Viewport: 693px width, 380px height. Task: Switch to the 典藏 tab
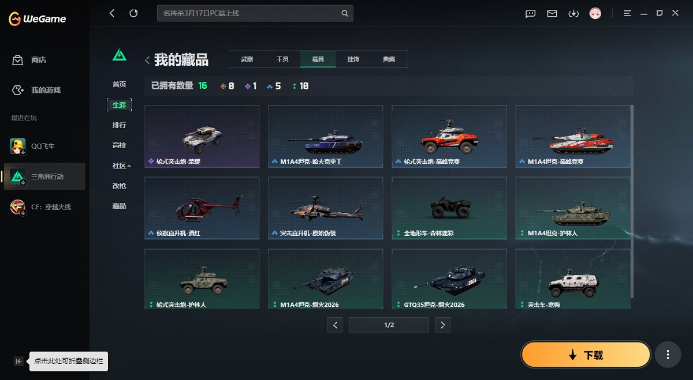389,59
